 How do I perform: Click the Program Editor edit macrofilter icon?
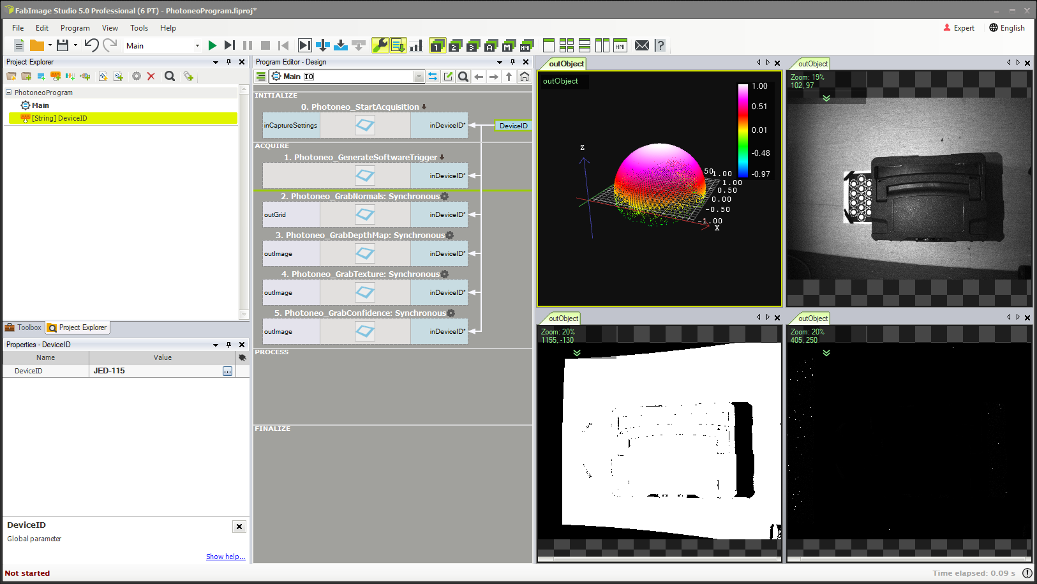pos(448,77)
